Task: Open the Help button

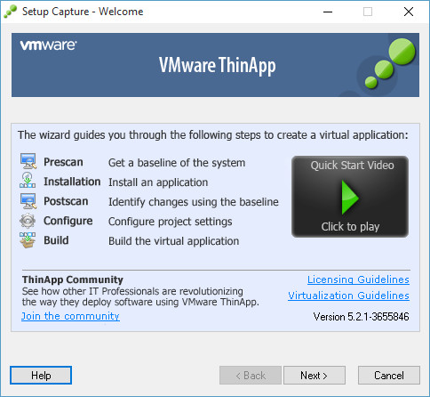Action: (41, 376)
